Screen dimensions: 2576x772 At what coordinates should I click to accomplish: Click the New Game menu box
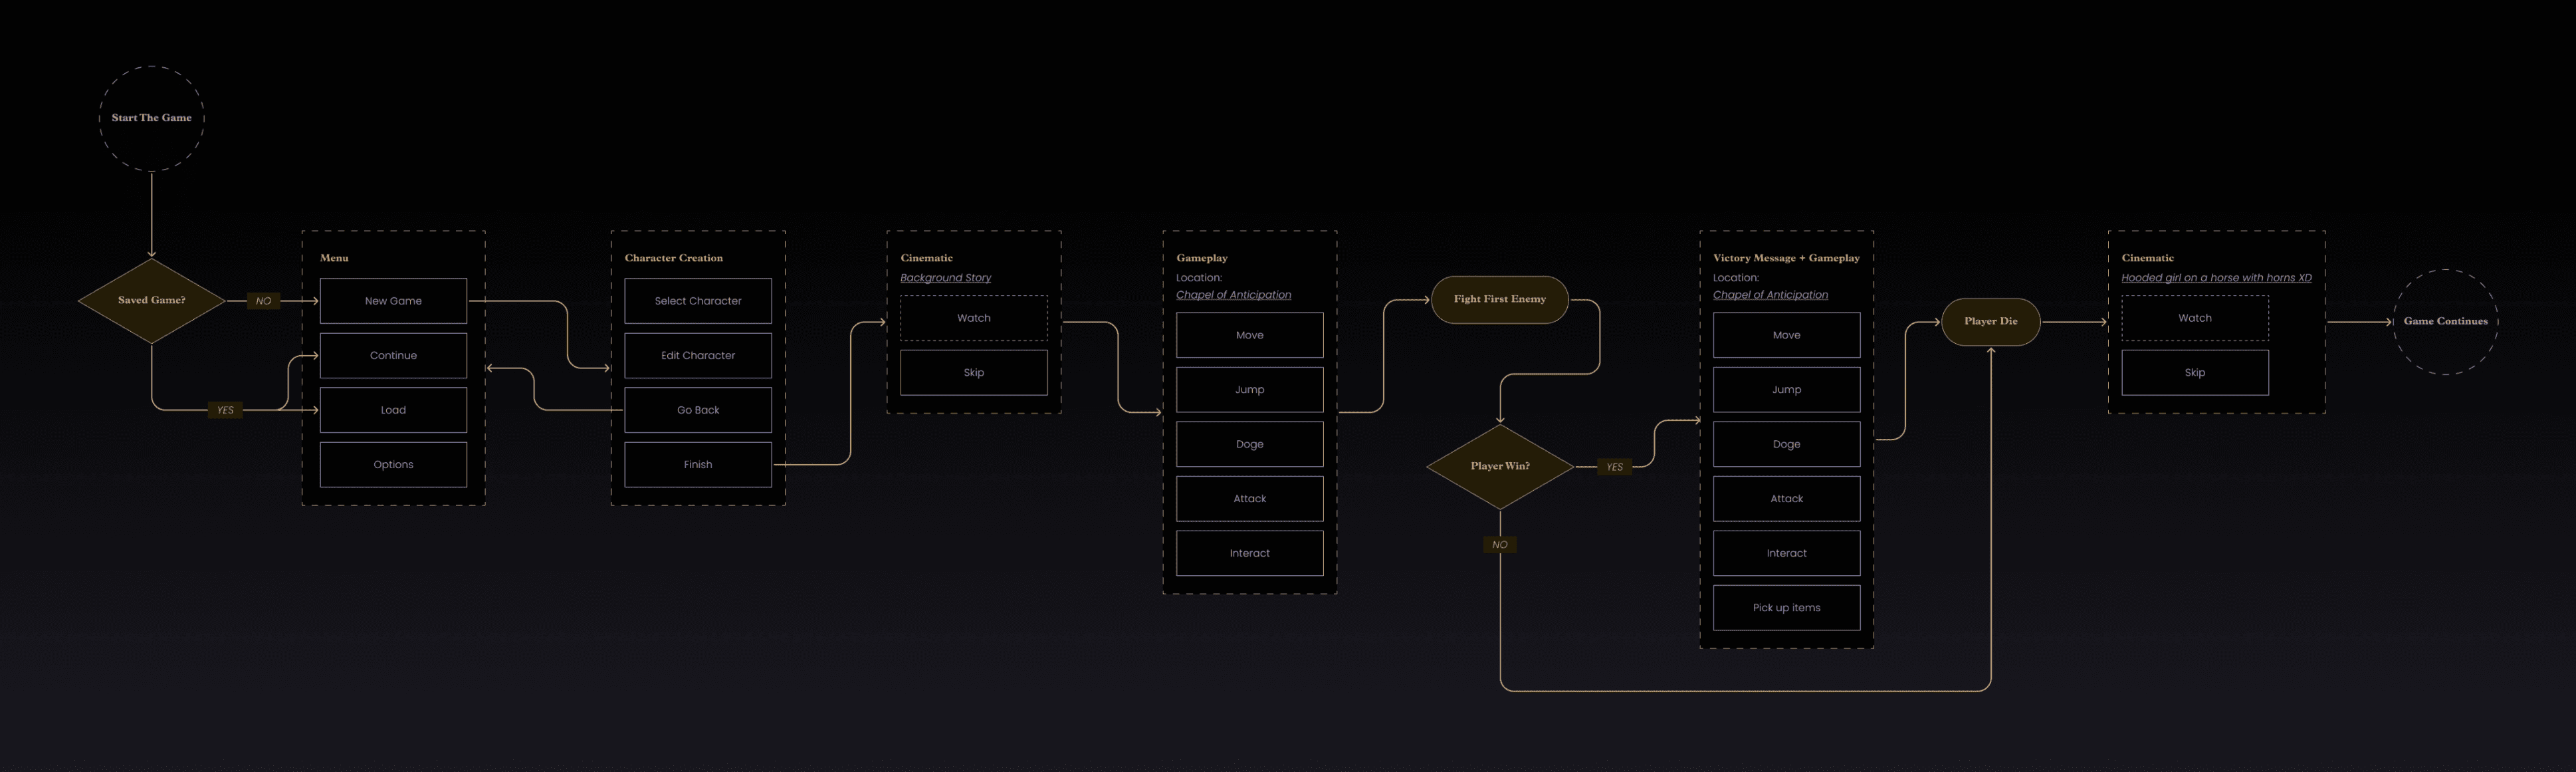393,301
